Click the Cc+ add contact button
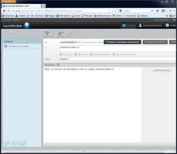 tap(14, 144)
